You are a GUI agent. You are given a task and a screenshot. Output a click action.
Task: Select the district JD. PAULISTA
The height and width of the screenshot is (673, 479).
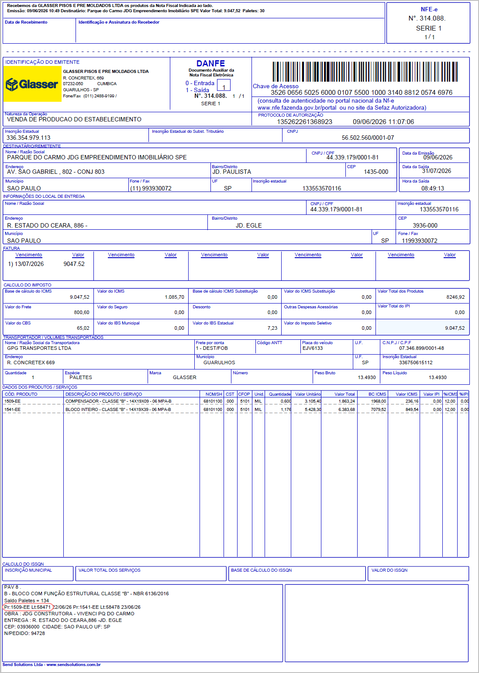(232, 172)
